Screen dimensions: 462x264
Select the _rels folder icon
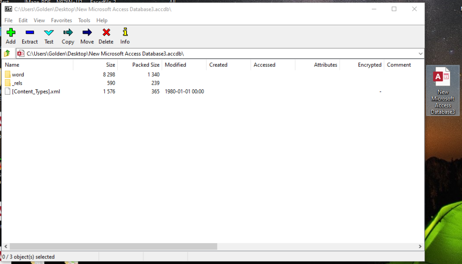[x=8, y=83]
